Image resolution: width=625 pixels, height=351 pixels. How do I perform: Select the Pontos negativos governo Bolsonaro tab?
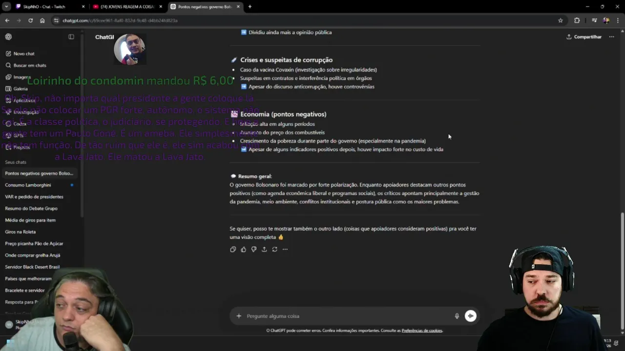(205, 7)
